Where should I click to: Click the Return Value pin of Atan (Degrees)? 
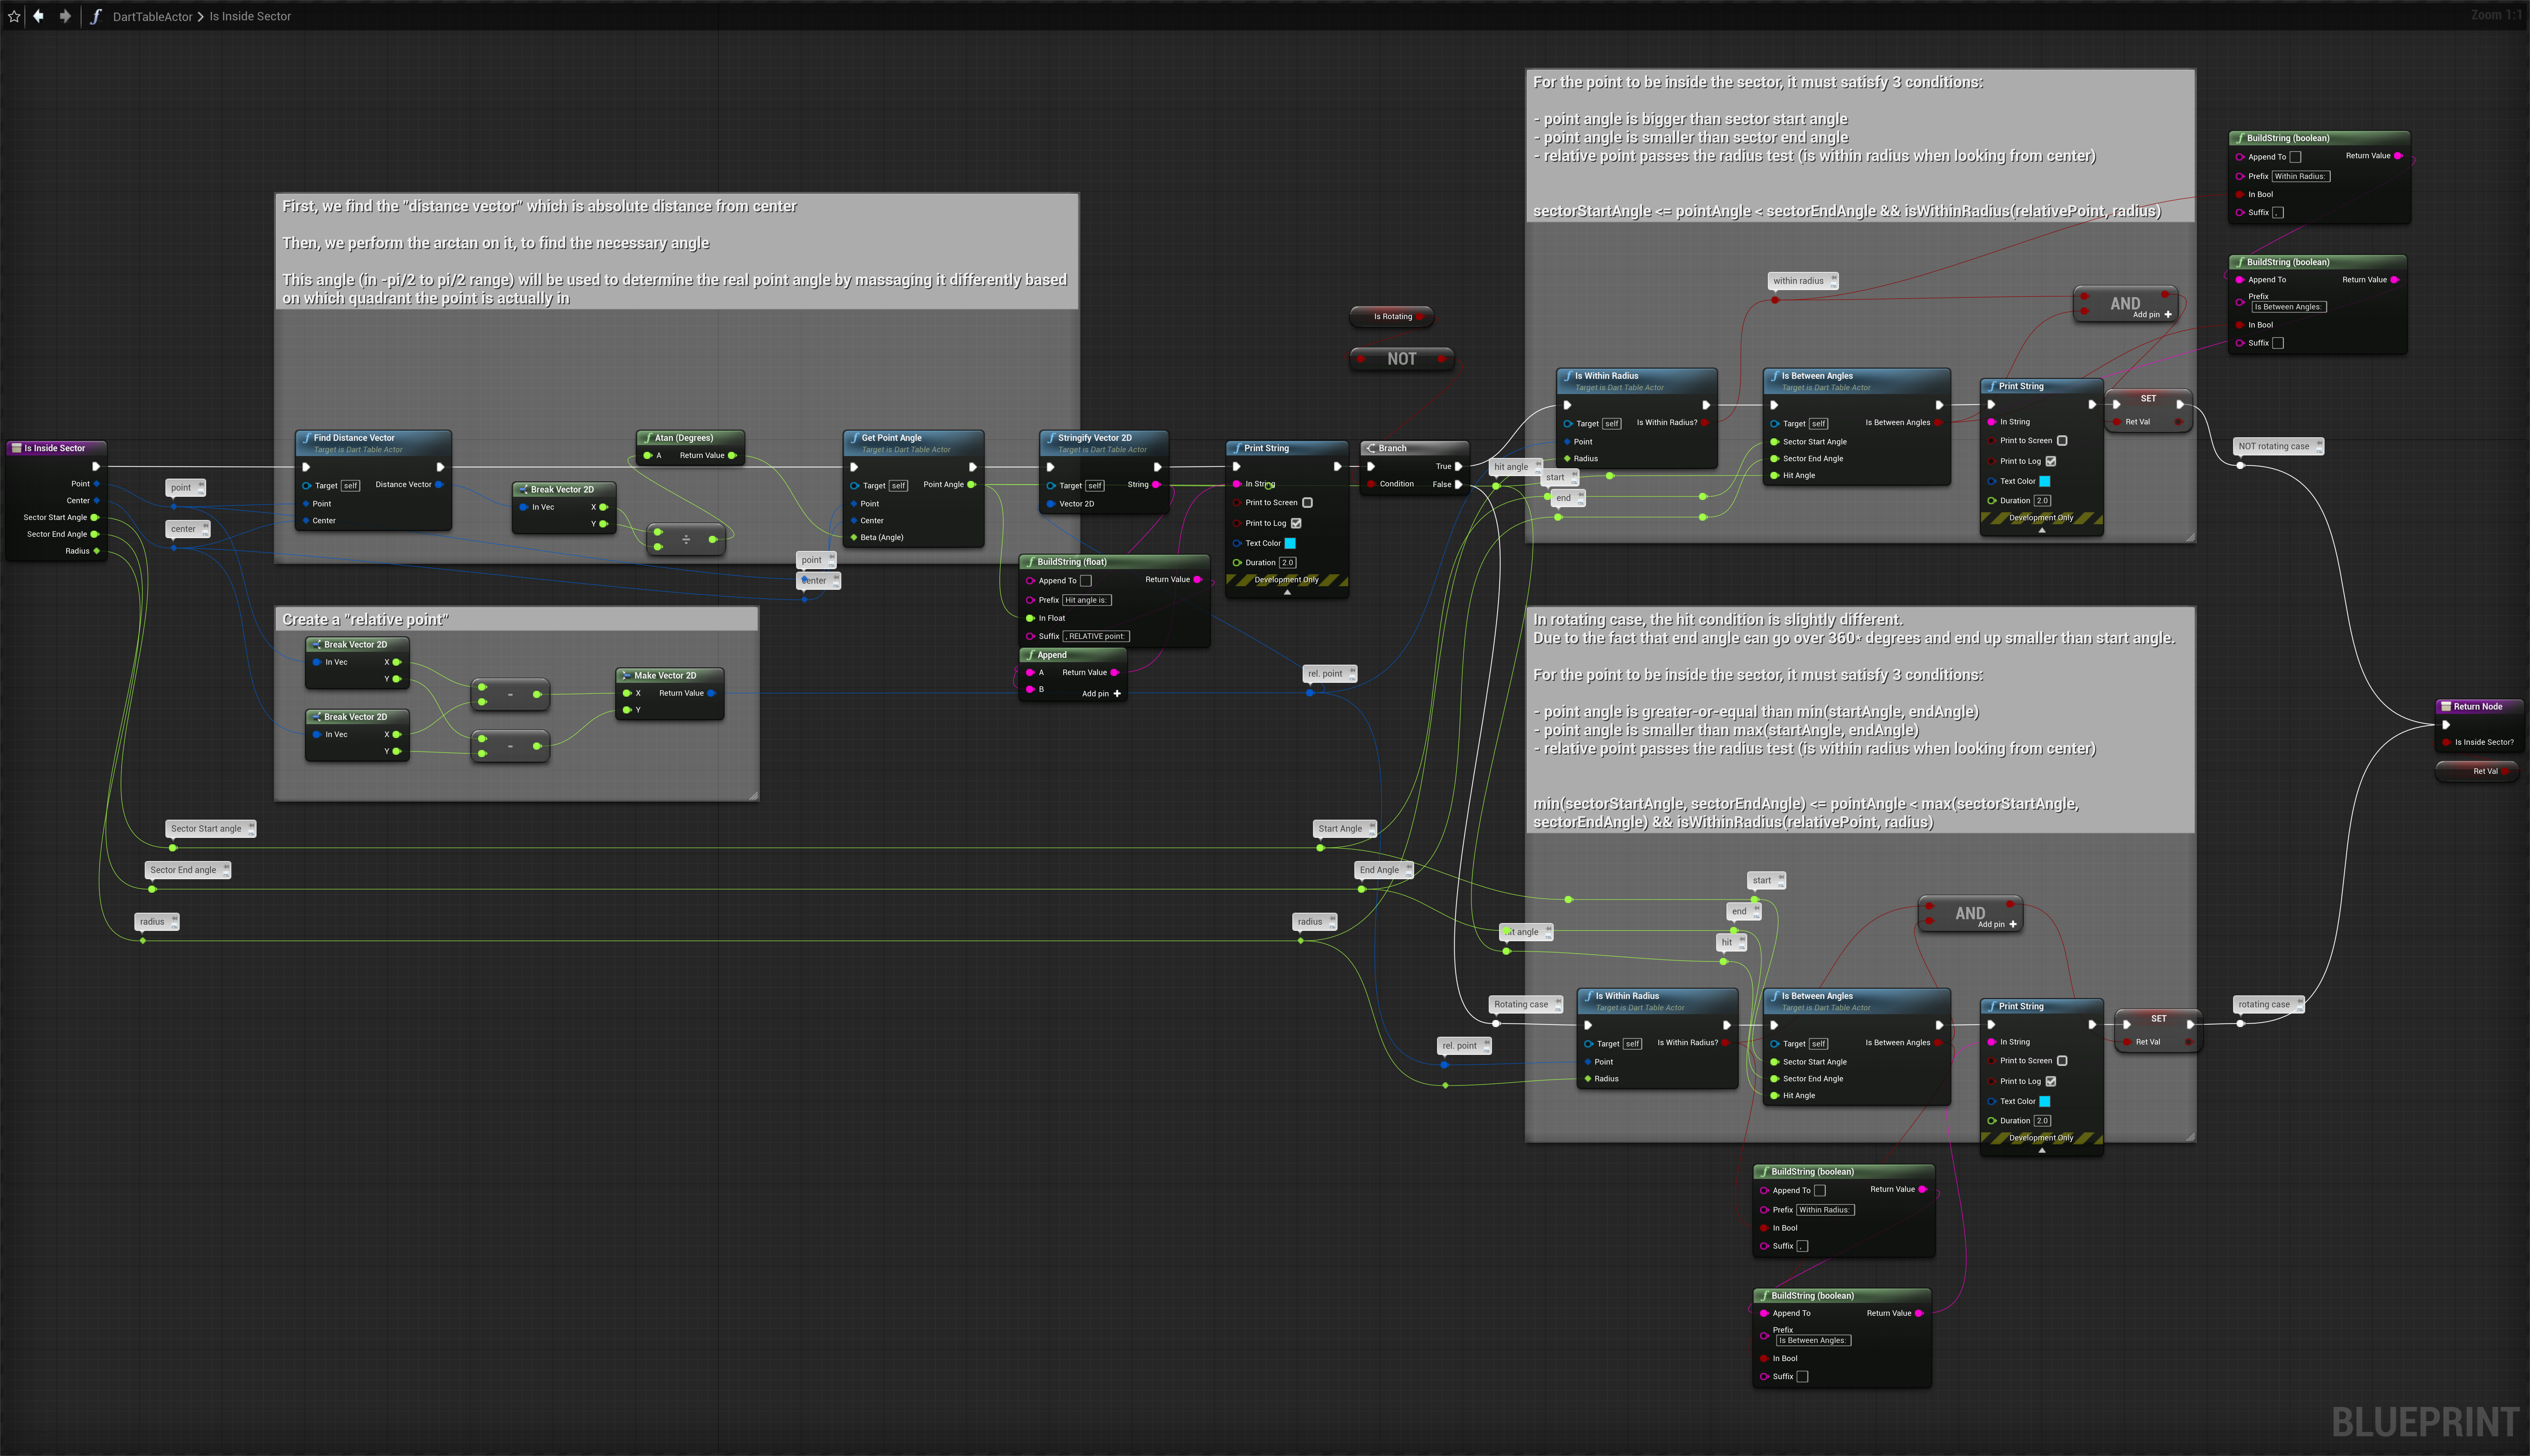click(x=732, y=456)
